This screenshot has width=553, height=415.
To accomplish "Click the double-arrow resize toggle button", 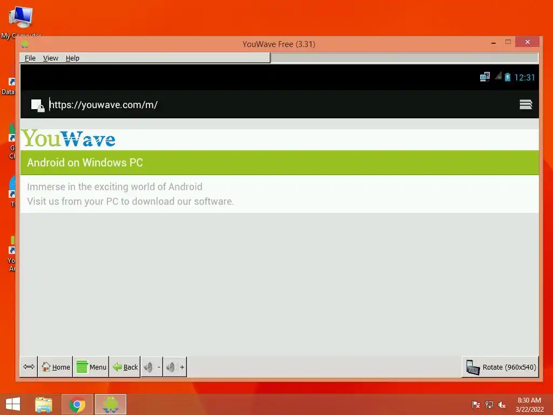I will (29, 367).
